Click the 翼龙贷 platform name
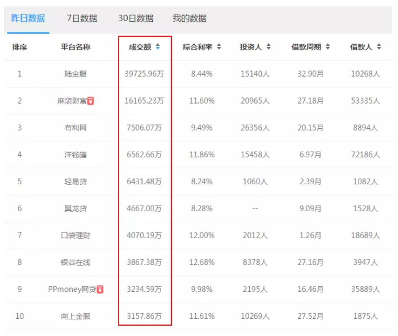The width and height of the screenshot is (398, 336). click(x=76, y=208)
